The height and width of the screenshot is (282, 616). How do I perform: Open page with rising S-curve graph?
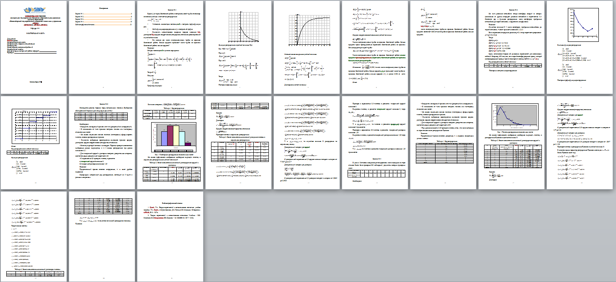(307, 48)
